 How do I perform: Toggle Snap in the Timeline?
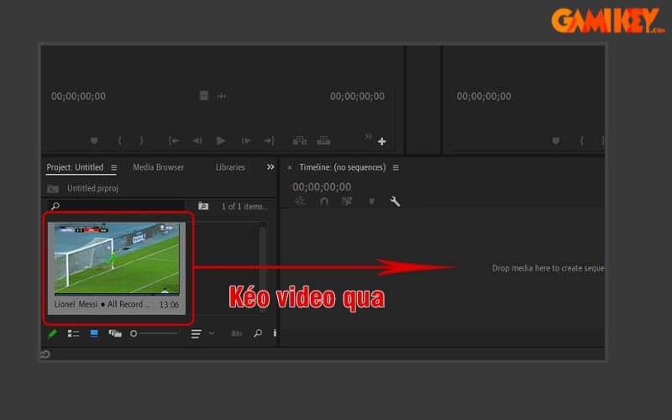324,202
